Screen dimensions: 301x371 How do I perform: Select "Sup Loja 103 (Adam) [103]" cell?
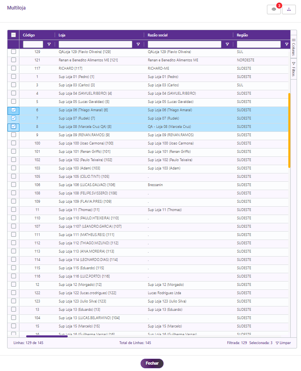tap(79, 168)
